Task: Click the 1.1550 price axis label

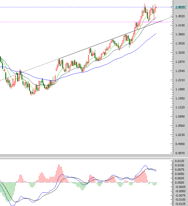Action: [x=180, y=98]
